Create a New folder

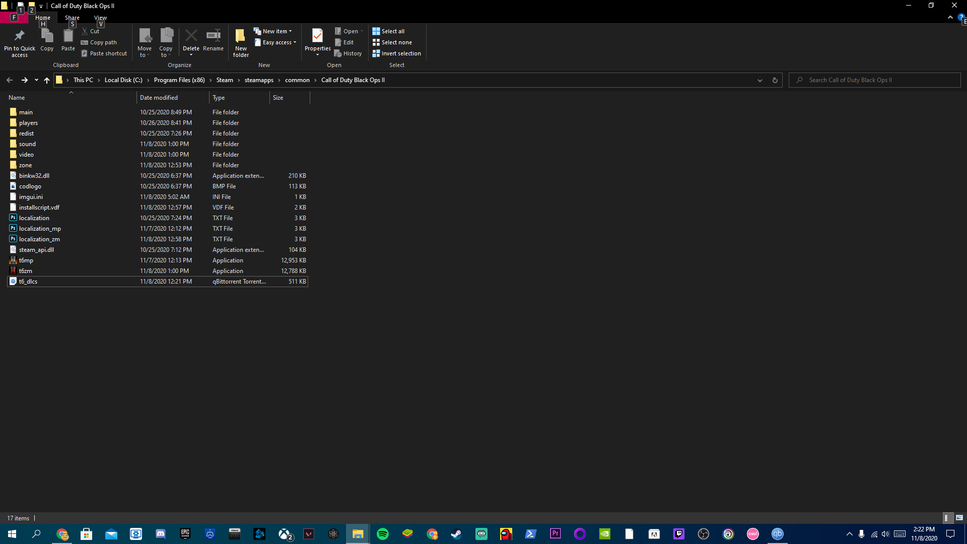pos(241,43)
